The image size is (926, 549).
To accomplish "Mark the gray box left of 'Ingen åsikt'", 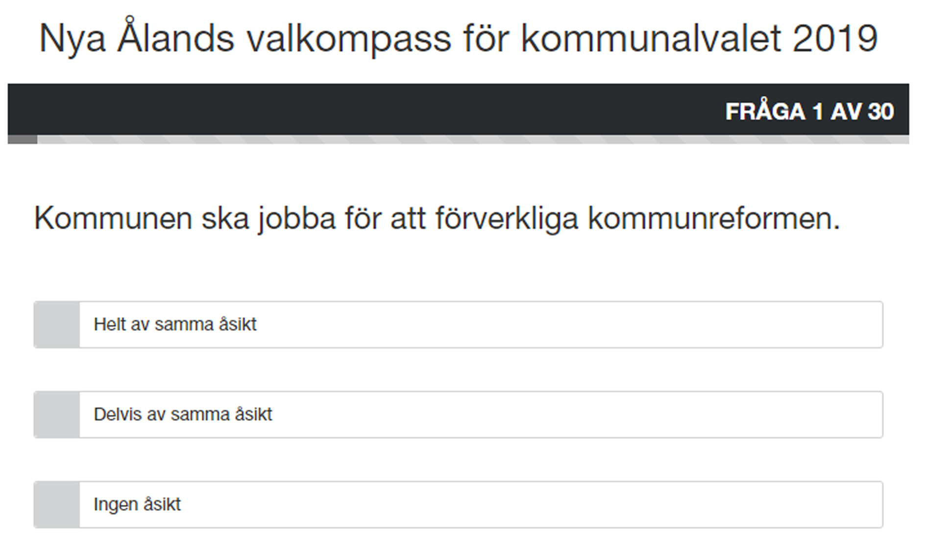I will (x=57, y=505).
